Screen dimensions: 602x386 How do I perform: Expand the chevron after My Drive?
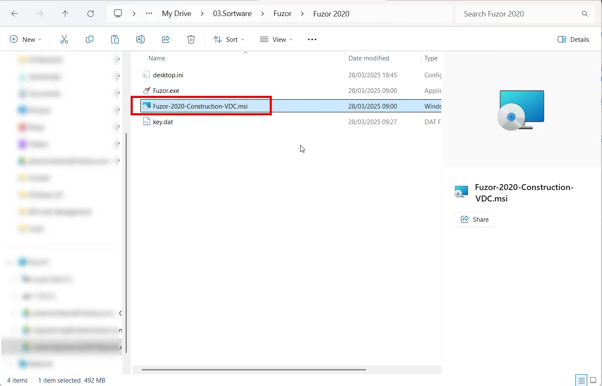coord(202,14)
